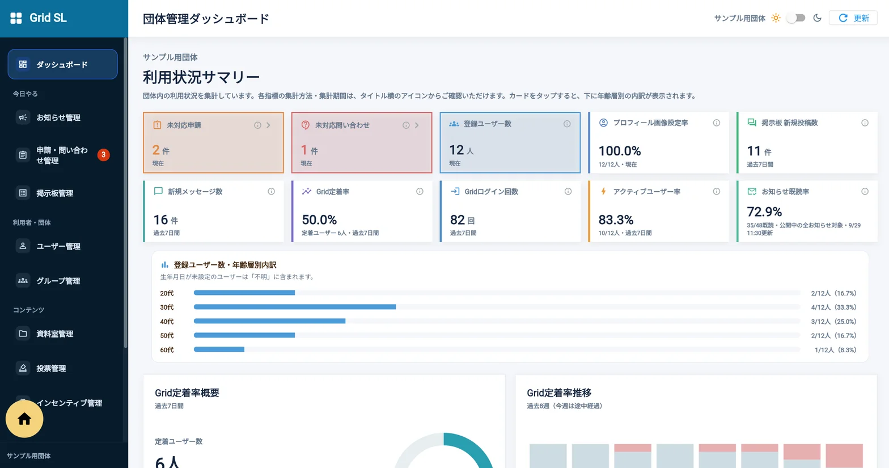This screenshot has width=889, height=468.
Task: Click the 利用状況サマリー heading
Action: (x=201, y=77)
